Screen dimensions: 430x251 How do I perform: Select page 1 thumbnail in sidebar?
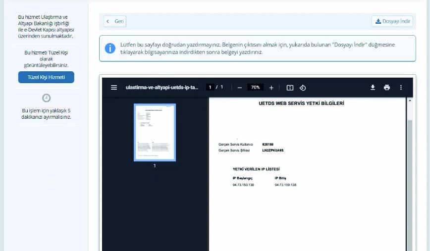tap(155, 132)
